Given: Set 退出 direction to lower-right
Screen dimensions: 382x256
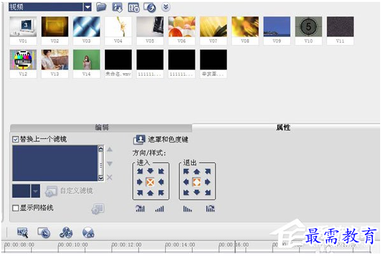Looking at the screenshot, I should pyautogui.click(x=208, y=193).
